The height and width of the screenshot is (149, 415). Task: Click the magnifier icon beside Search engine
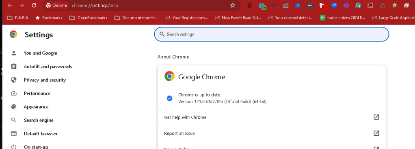pos(14,120)
